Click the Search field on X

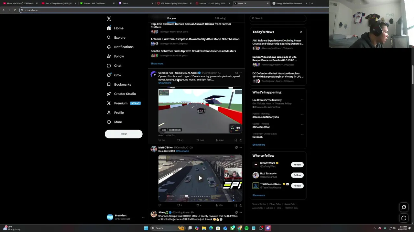coord(278,18)
